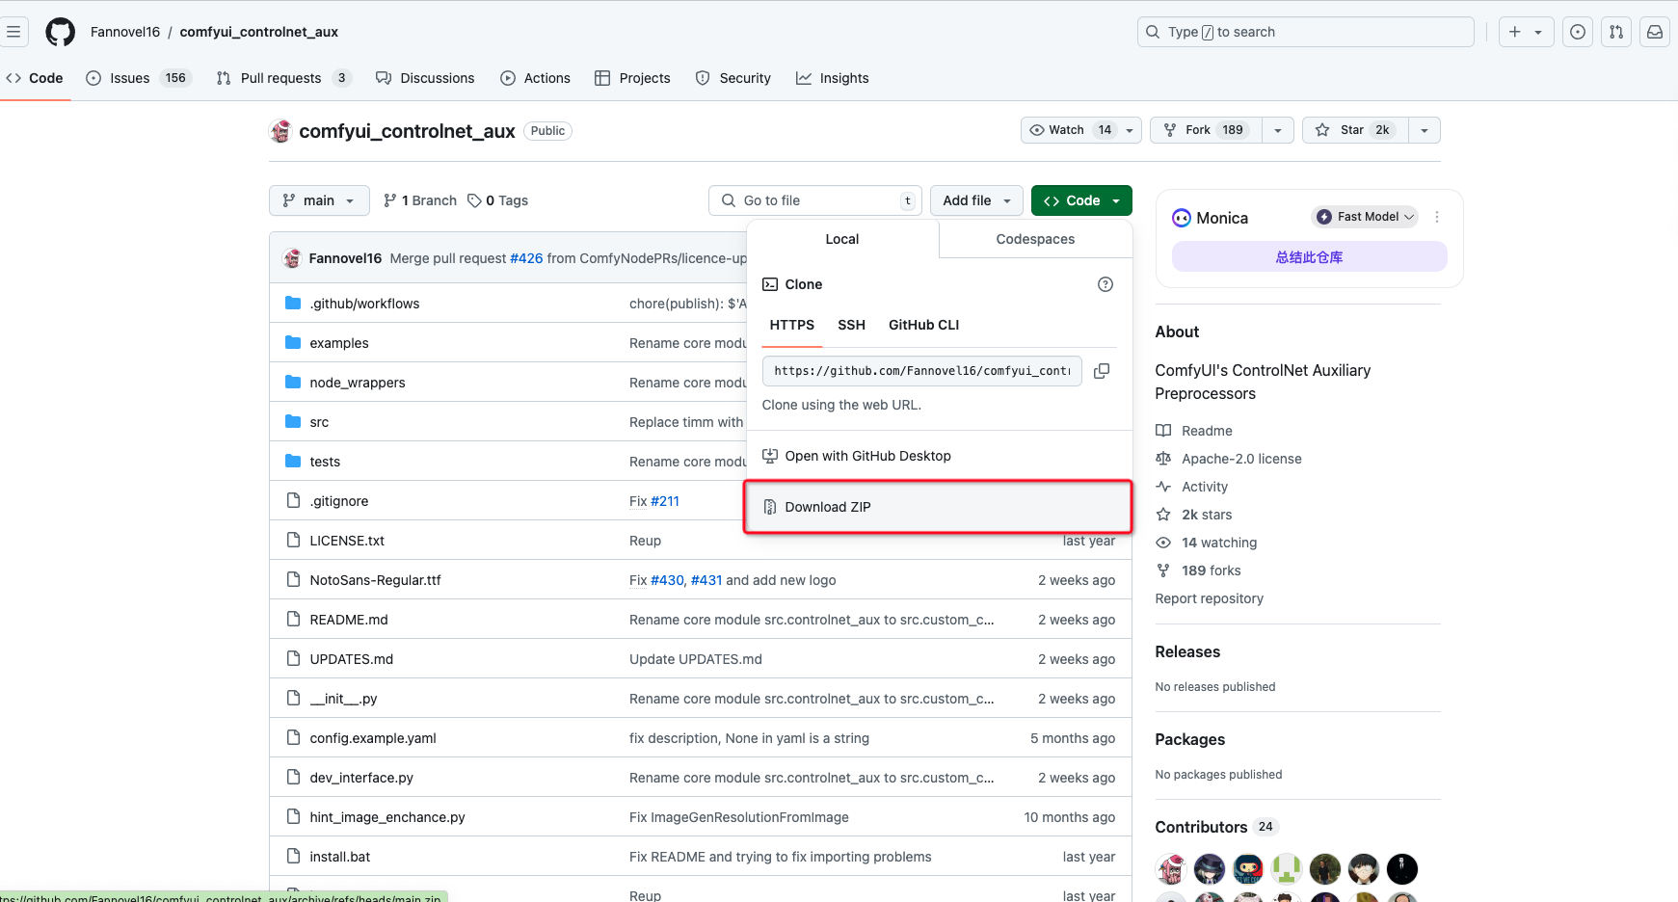Open the clone help question icon

coord(1105,284)
